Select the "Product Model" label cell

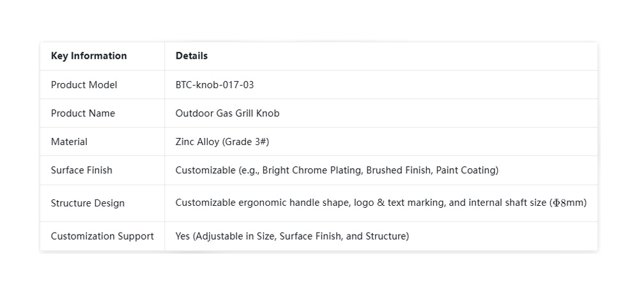[84, 85]
